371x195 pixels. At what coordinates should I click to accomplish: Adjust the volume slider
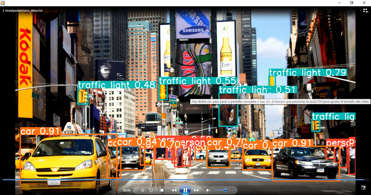pos(225,190)
